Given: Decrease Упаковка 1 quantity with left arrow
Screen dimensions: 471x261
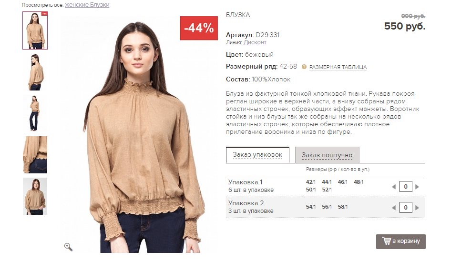Looking at the screenshot, I should point(394,187).
